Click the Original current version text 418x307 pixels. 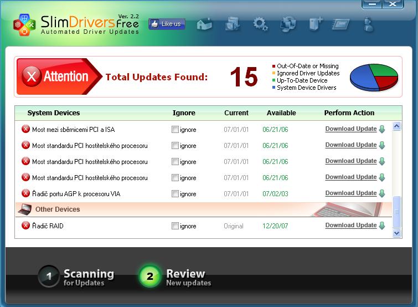(234, 226)
